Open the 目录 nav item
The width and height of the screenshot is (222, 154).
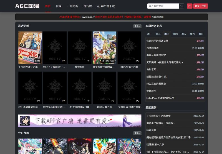(x=59, y=6)
